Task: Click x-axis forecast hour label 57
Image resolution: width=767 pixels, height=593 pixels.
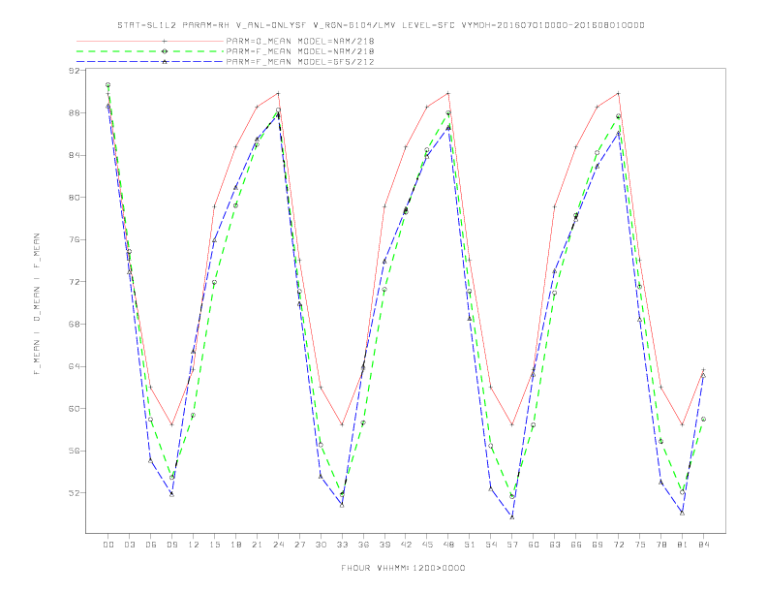Action: coord(512,545)
